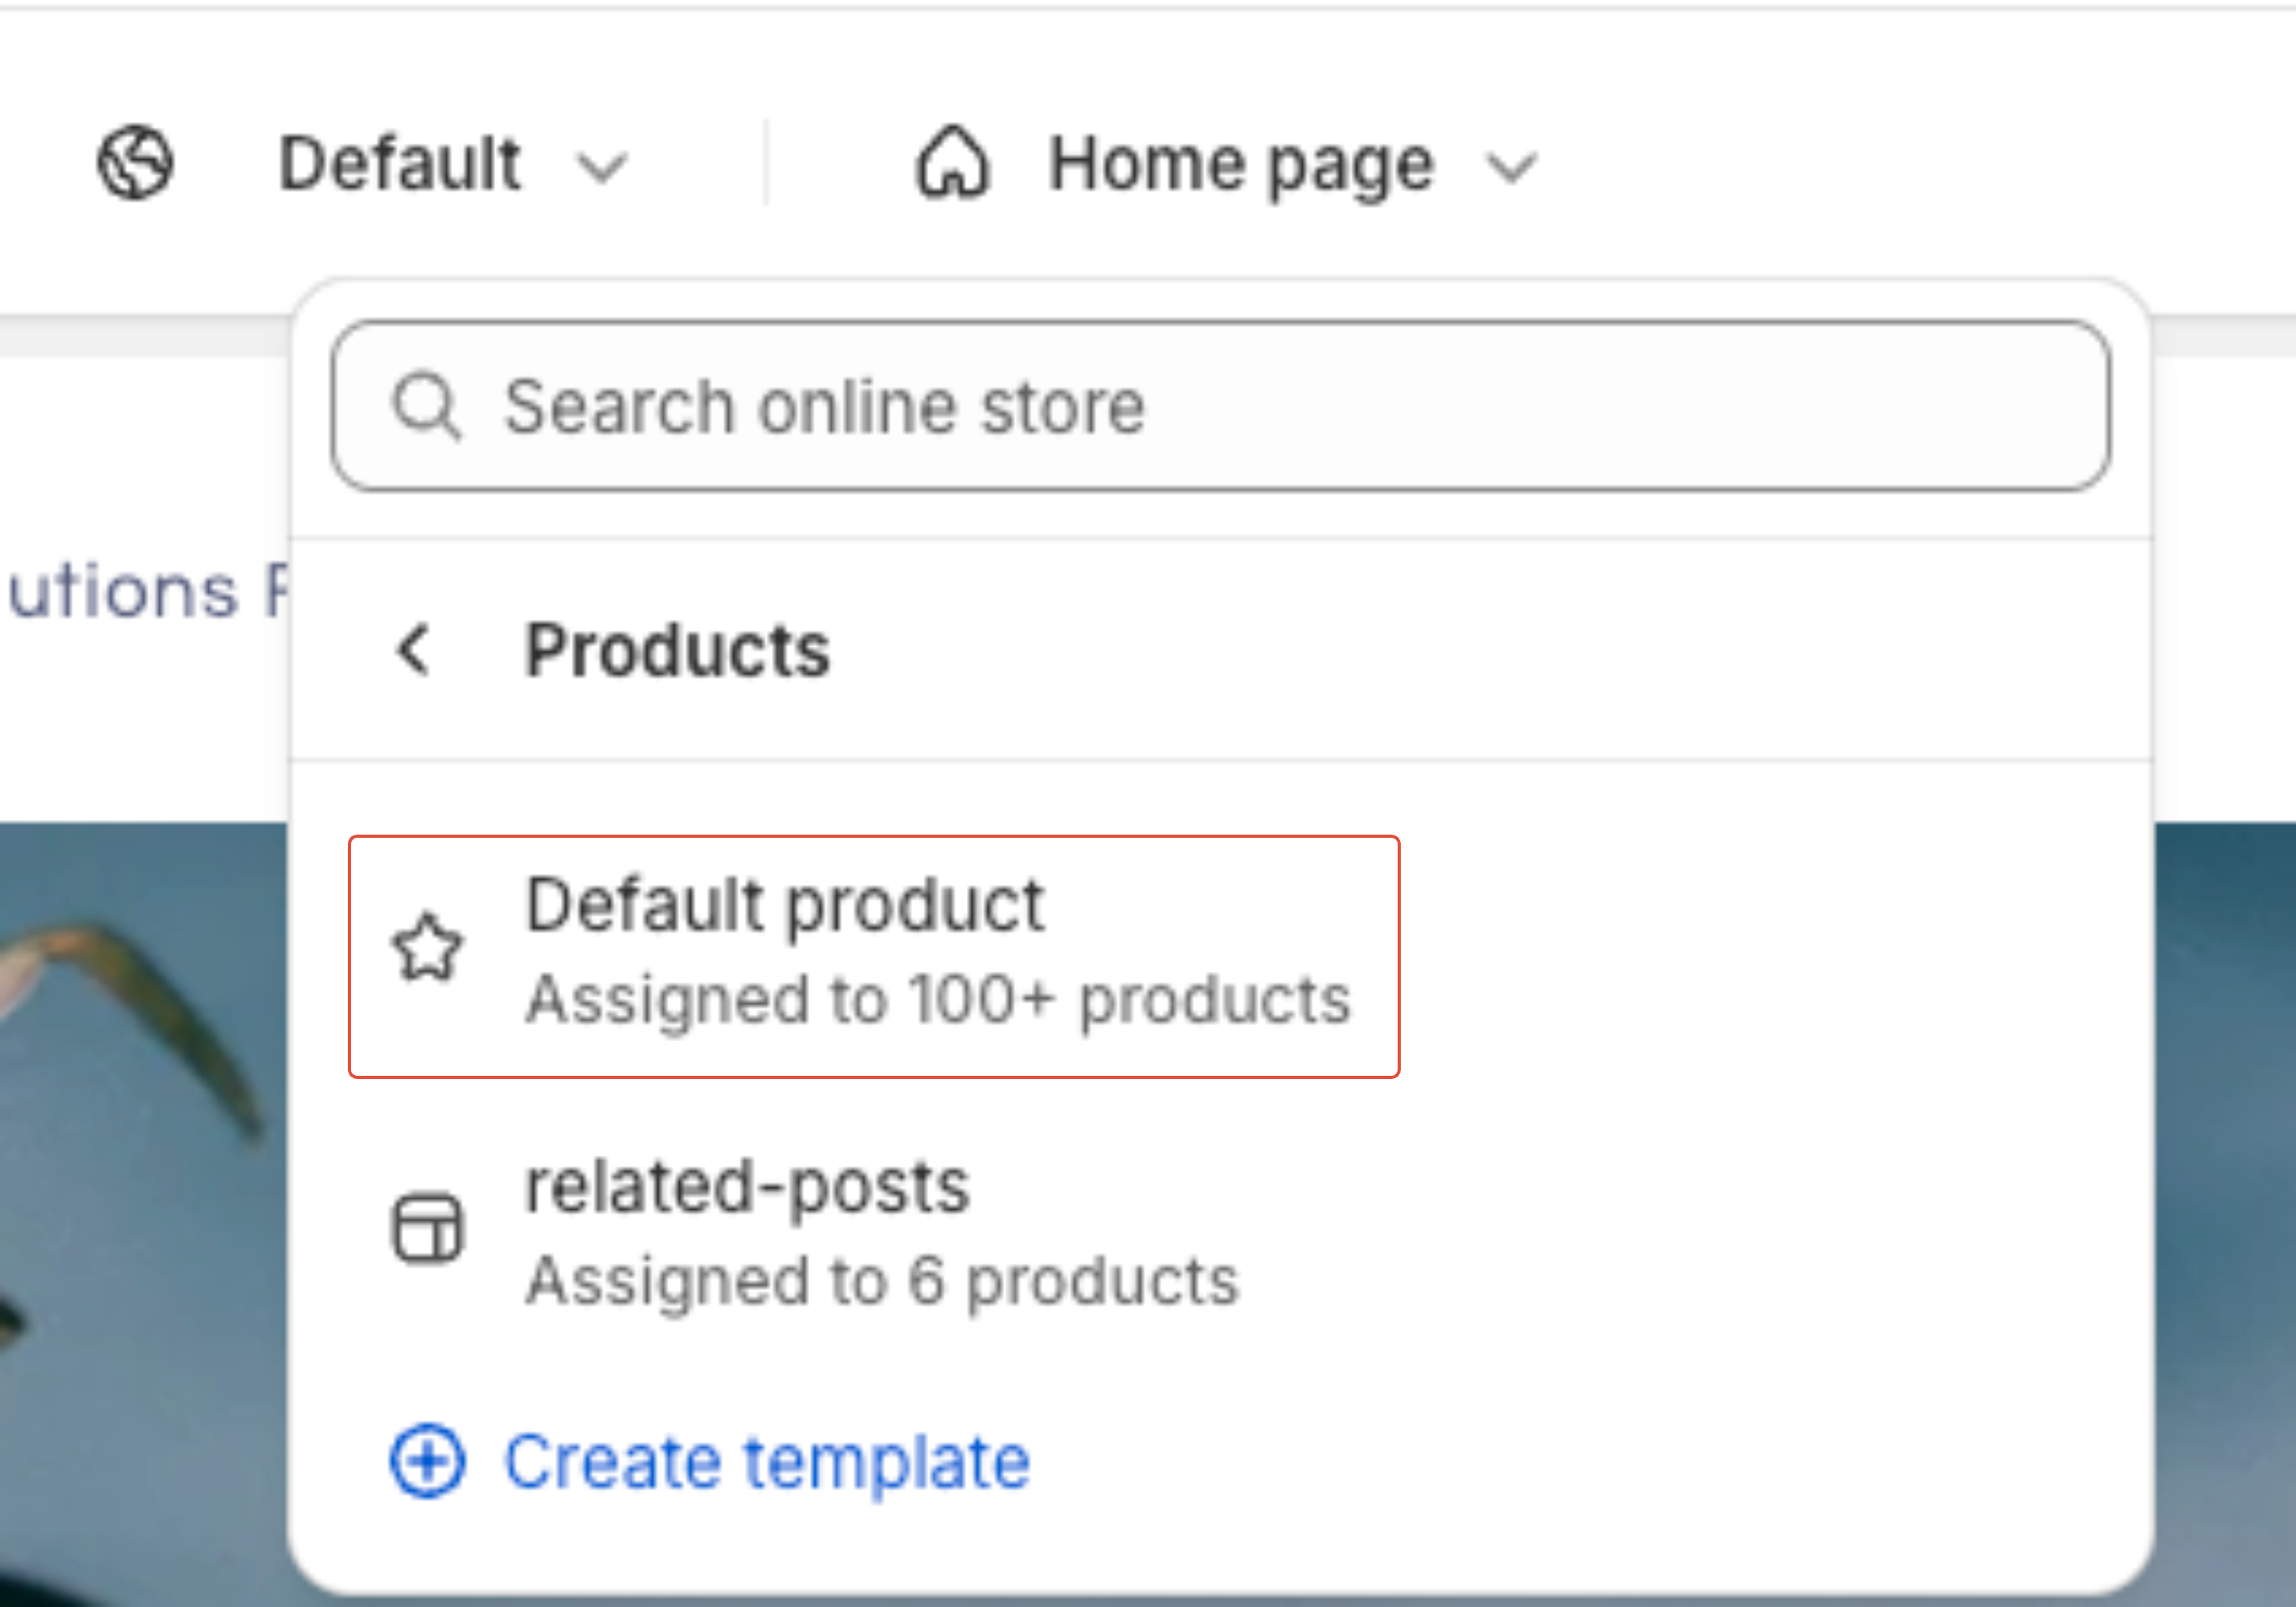Click the Assigned to 100+ products subtitle
This screenshot has width=2296, height=1607.
pyautogui.click(x=938, y=999)
